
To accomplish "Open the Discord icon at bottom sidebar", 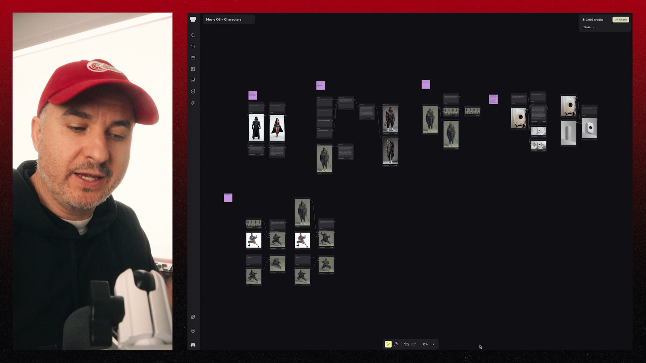I will click(x=193, y=344).
